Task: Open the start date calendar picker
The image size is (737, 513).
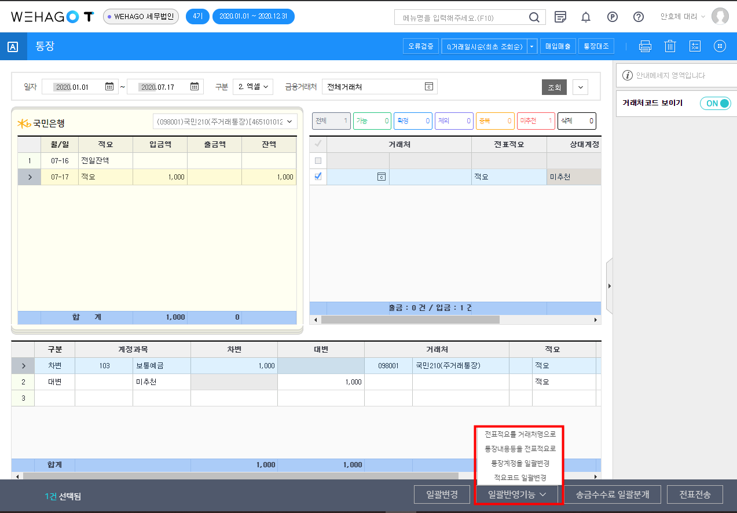Action: click(109, 87)
